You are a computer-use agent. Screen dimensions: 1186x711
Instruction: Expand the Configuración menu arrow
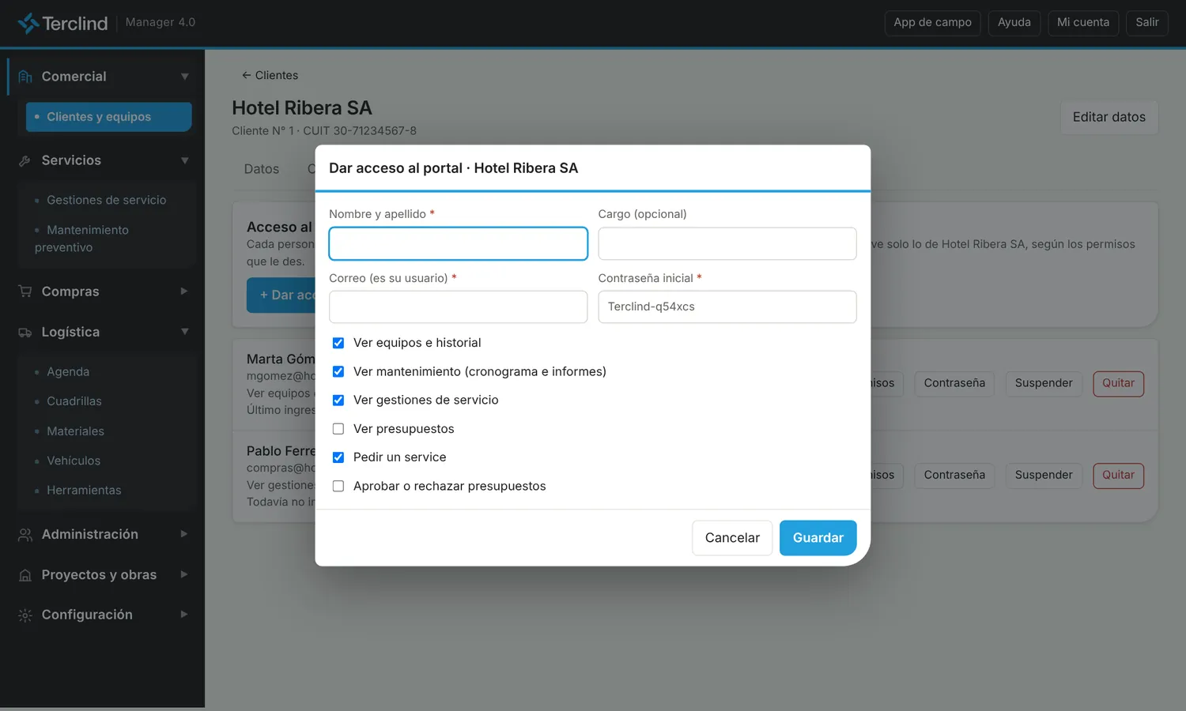pos(184,615)
